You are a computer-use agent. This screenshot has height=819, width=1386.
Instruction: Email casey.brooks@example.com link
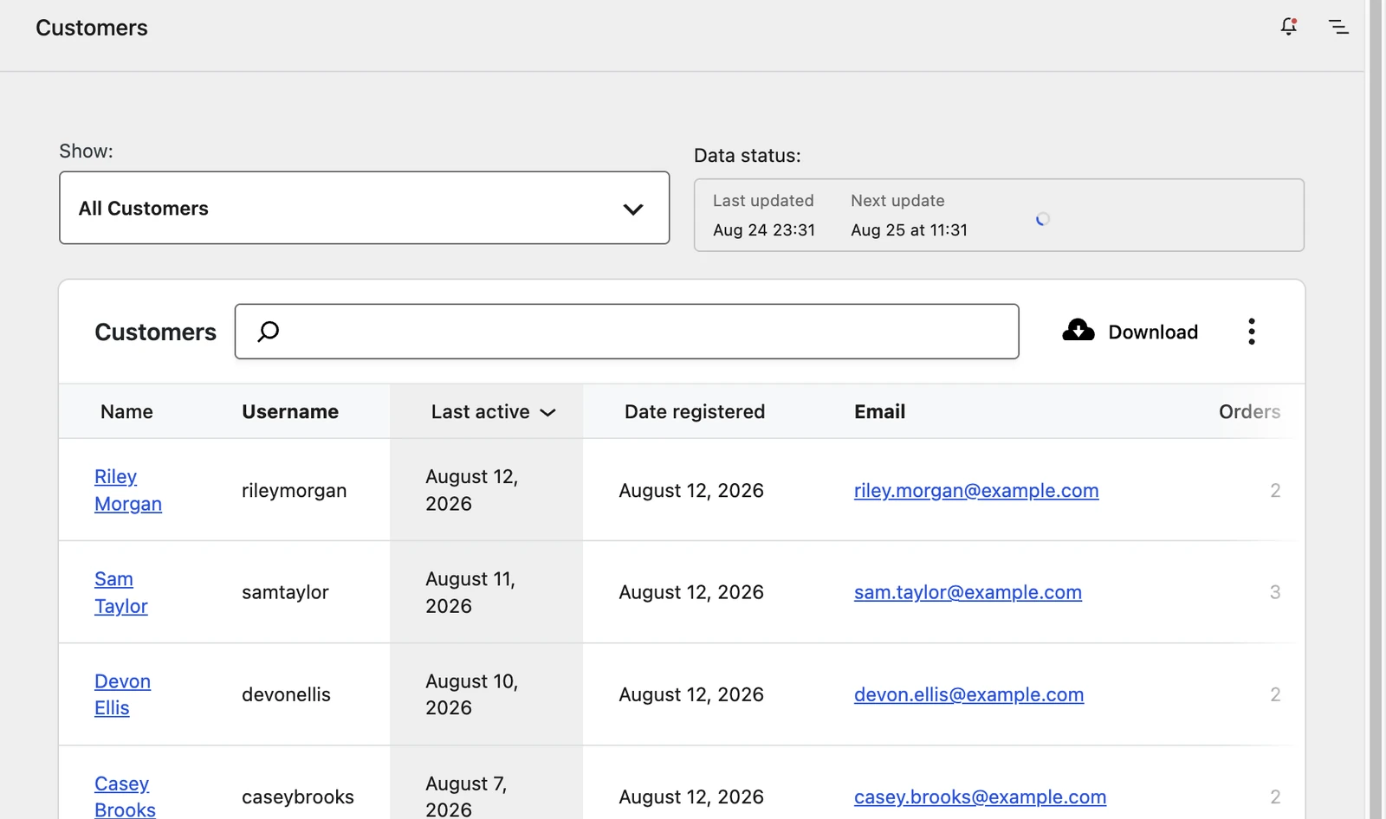pos(980,797)
